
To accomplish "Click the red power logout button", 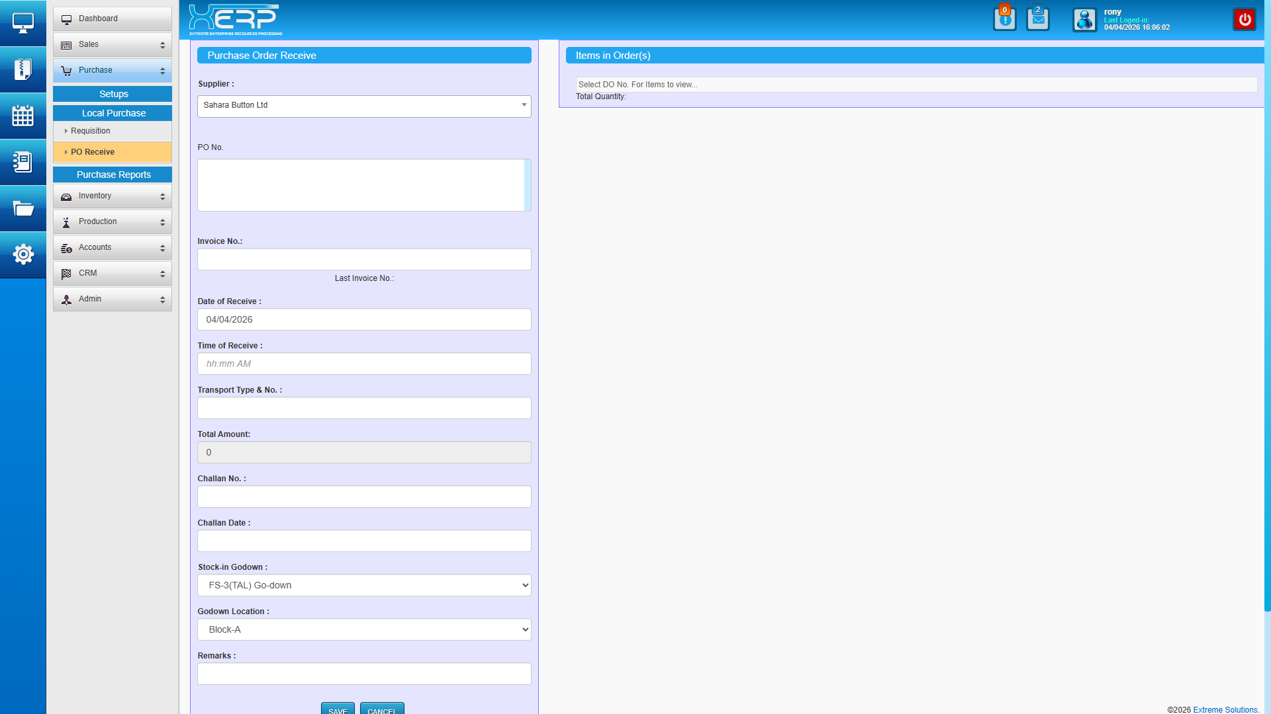I will [1245, 19].
